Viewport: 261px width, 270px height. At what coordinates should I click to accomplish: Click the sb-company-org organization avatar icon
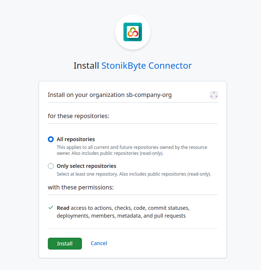point(214,95)
